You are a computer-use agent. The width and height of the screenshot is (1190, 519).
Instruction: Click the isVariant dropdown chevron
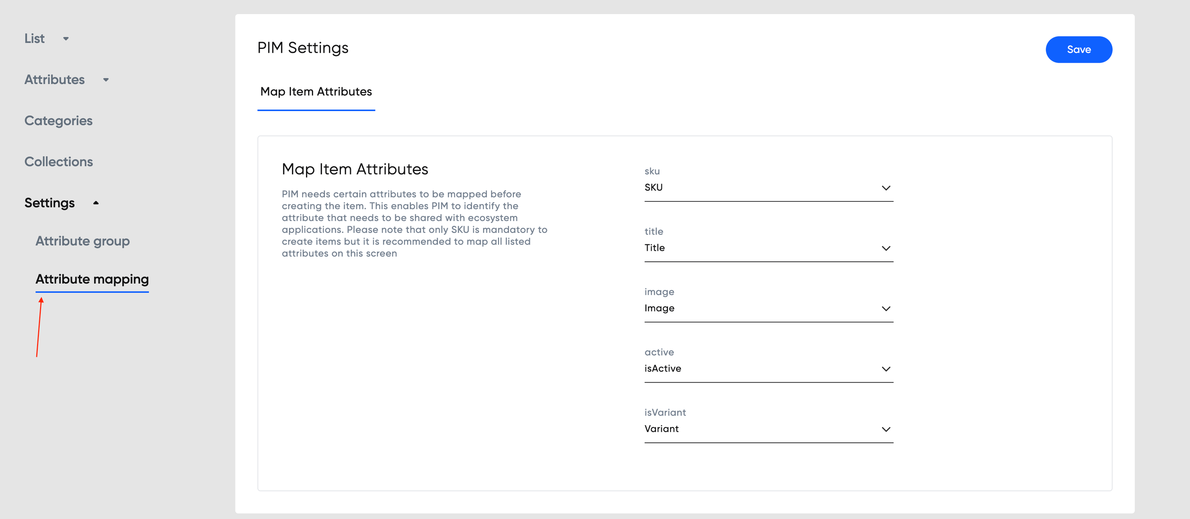coord(885,429)
